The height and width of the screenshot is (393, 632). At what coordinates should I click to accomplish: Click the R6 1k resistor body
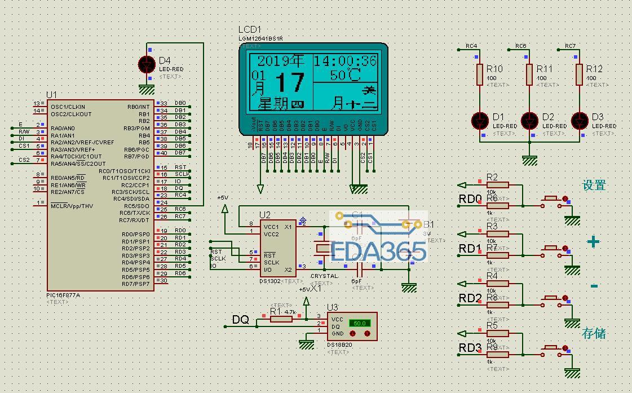pos(498,206)
